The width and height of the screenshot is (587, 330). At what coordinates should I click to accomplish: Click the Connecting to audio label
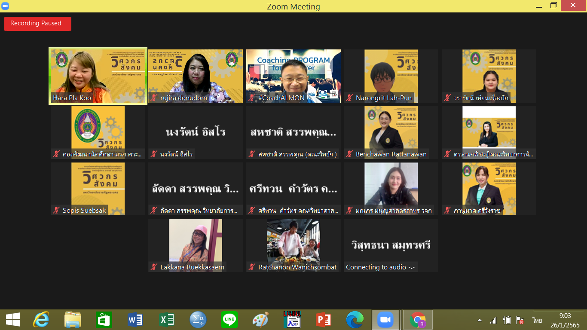click(381, 267)
